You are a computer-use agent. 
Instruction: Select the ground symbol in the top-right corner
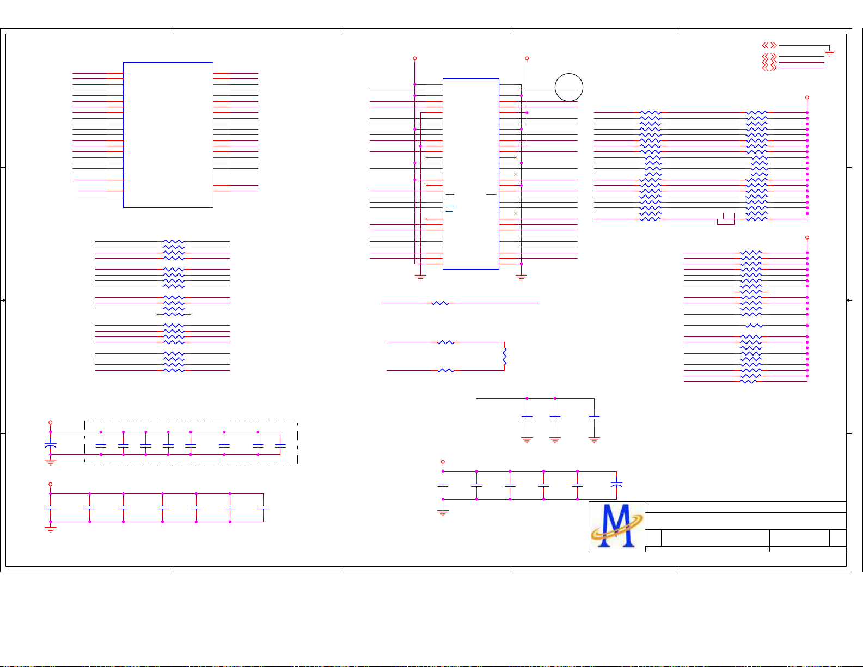(830, 53)
